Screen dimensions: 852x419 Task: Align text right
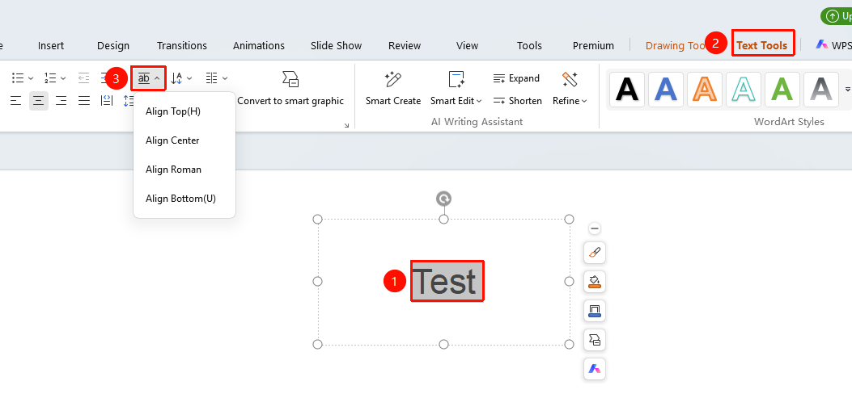[x=61, y=100]
